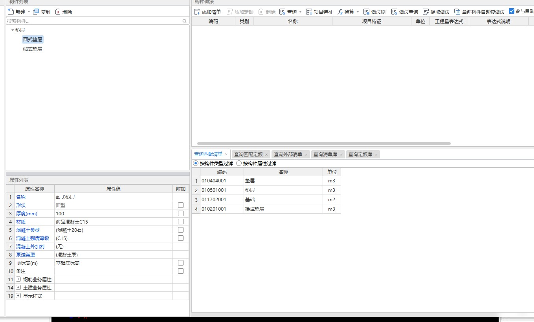
Task: Close the 查询定额库 tab
Action: 376,155
